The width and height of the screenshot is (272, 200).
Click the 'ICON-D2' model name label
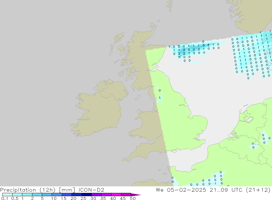click(91, 190)
